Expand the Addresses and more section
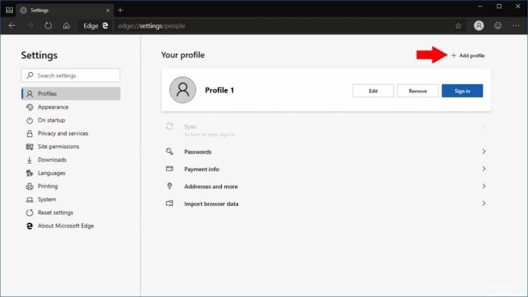528x297 pixels. click(483, 186)
